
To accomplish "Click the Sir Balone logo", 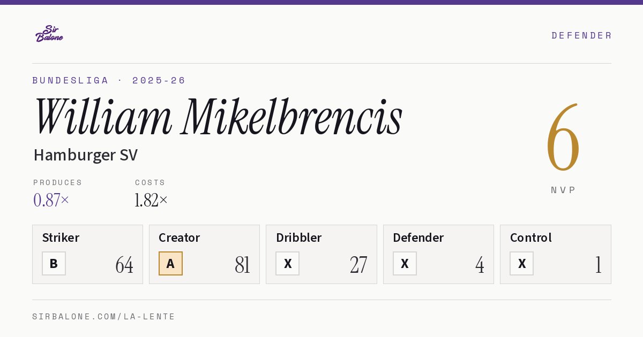I will [x=49, y=34].
